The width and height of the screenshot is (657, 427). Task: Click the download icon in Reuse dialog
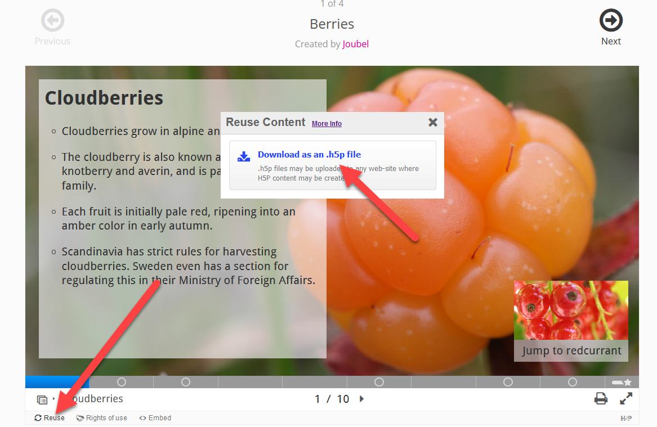pyautogui.click(x=243, y=156)
